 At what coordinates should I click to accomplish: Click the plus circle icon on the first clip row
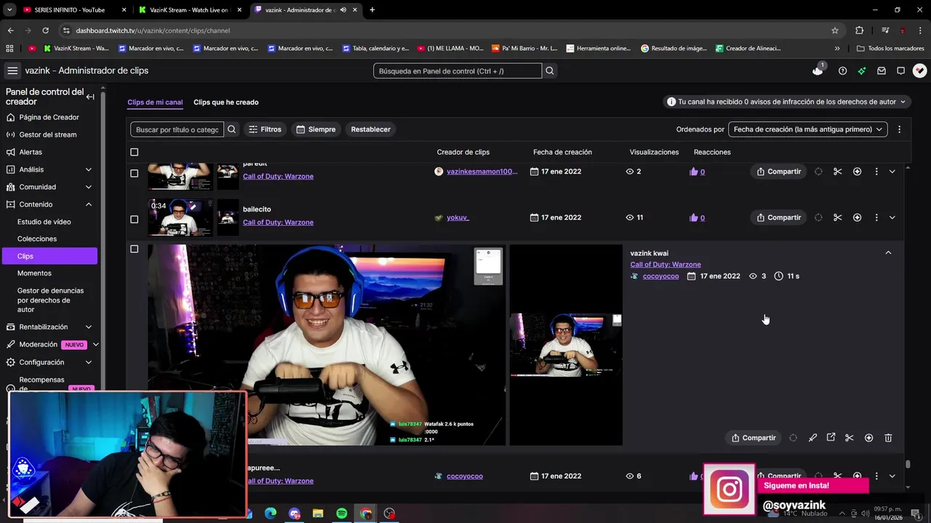(857, 171)
